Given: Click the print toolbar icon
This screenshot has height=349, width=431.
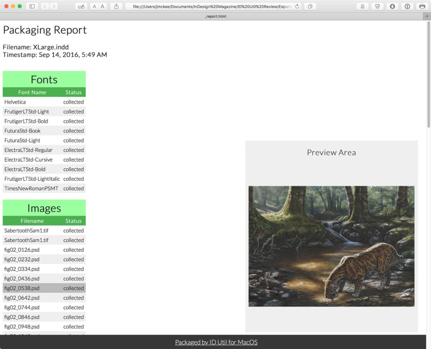Looking at the screenshot, I should [422, 6].
